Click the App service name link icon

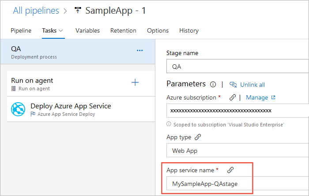pos(230,170)
